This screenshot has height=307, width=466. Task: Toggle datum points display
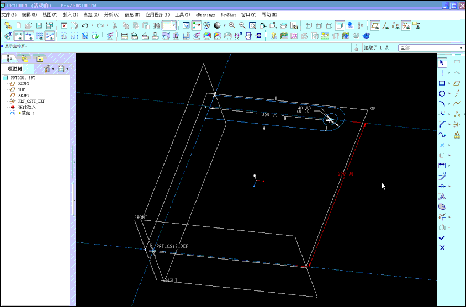point(395,25)
